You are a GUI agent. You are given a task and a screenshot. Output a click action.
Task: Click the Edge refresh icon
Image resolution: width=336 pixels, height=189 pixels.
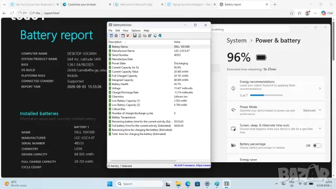pyautogui.click(x=12, y=13)
